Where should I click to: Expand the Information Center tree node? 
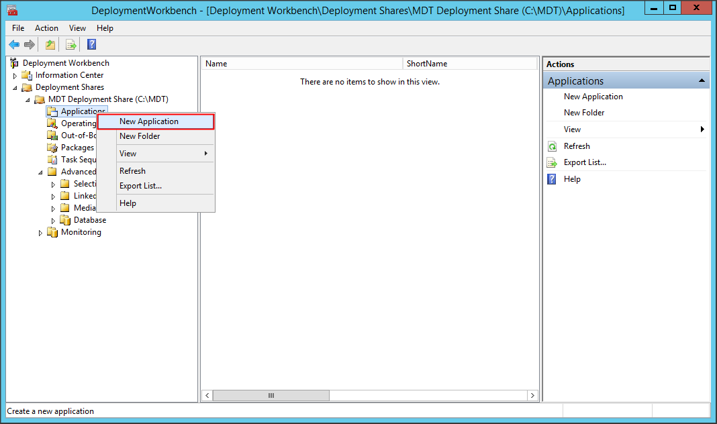[15, 76]
